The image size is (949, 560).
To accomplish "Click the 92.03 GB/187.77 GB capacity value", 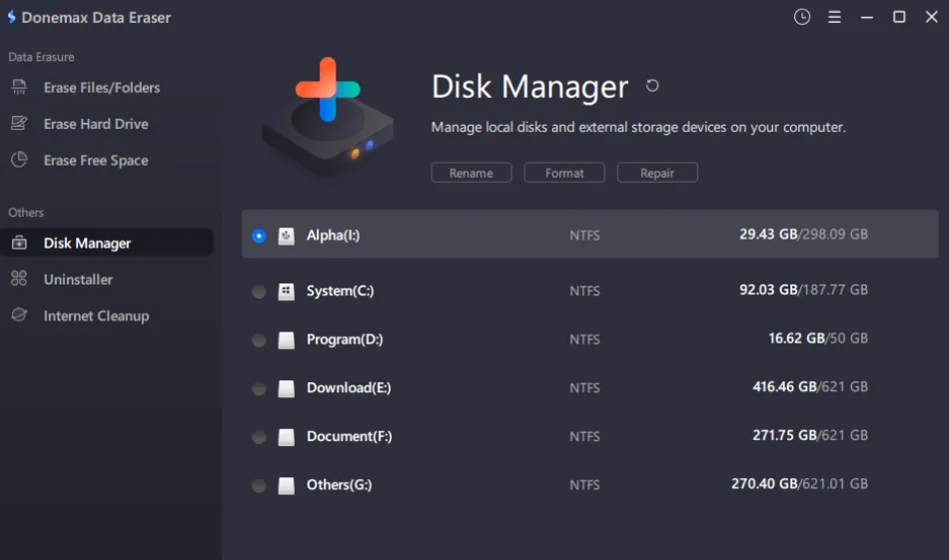I will point(803,289).
